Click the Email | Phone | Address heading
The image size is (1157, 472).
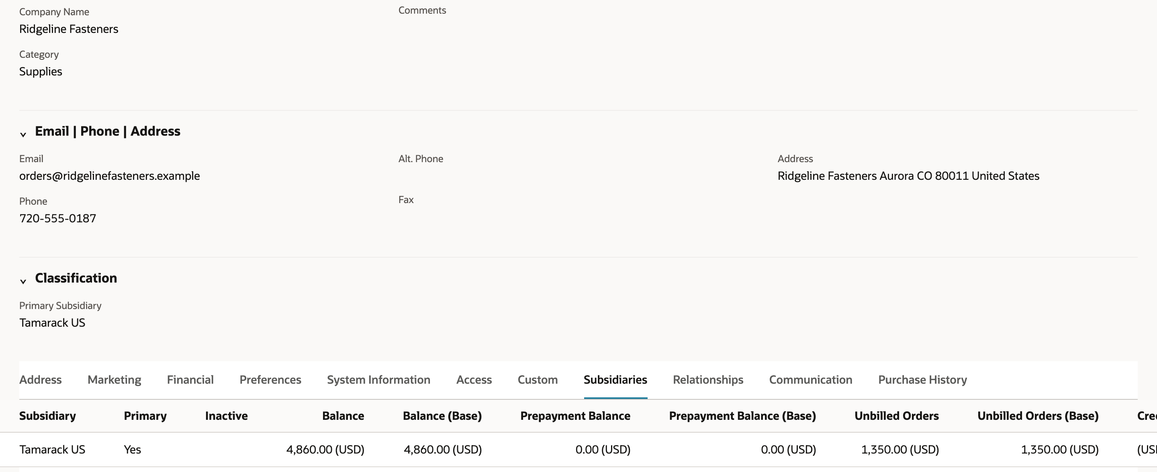pos(108,132)
